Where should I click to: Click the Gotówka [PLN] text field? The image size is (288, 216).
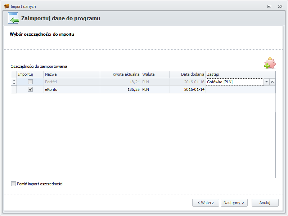point(234,82)
